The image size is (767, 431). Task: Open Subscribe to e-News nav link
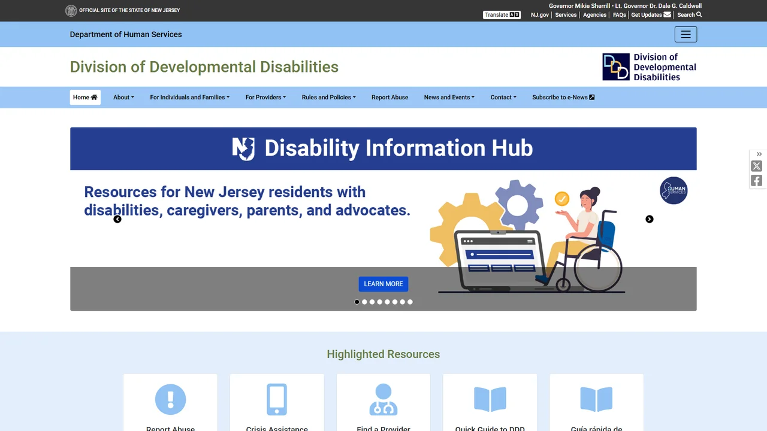[563, 97]
